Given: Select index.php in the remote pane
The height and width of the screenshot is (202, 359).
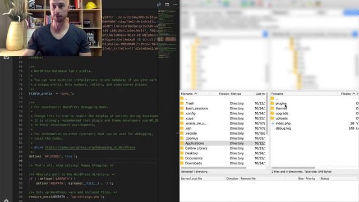Looking at the screenshot, I should pyautogui.click(x=283, y=123).
